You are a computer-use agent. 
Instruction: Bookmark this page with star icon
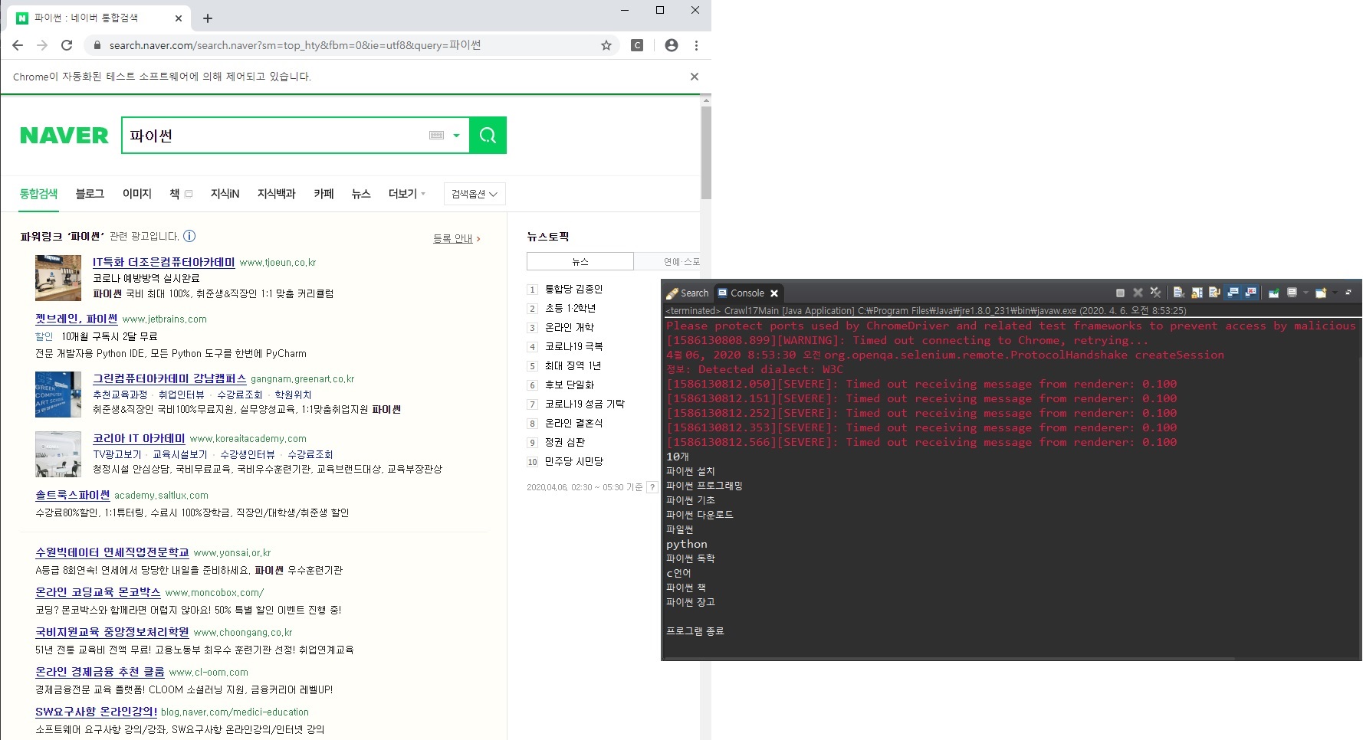coord(606,45)
